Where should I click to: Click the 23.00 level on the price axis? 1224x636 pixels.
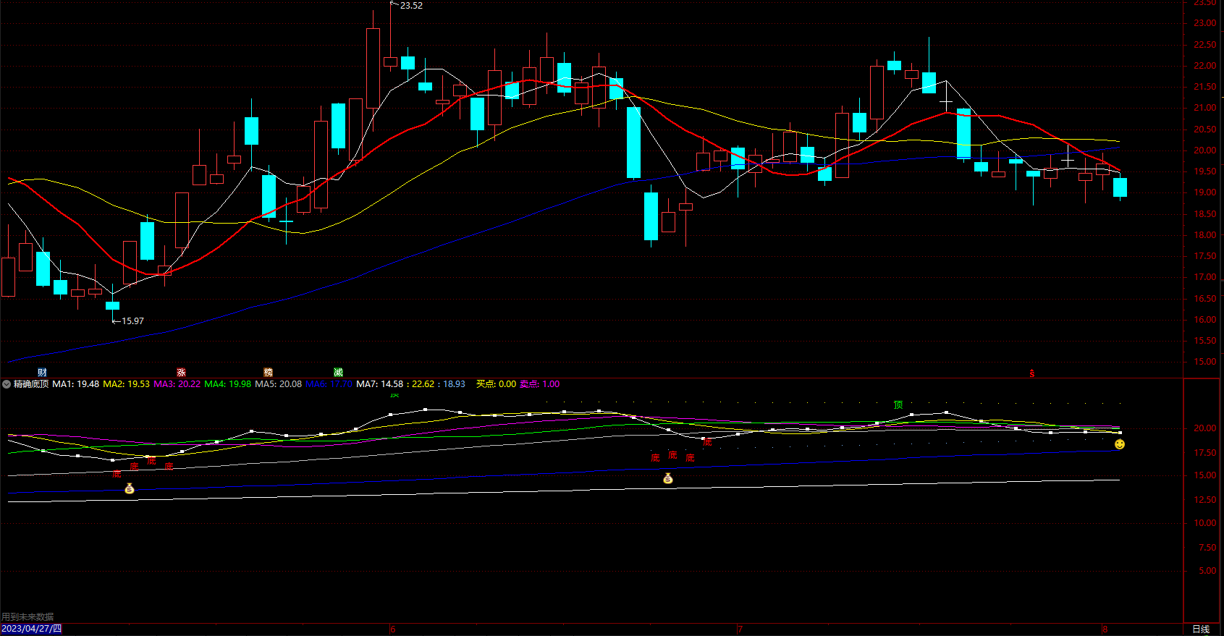pyautogui.click(x=1204, y=23)
